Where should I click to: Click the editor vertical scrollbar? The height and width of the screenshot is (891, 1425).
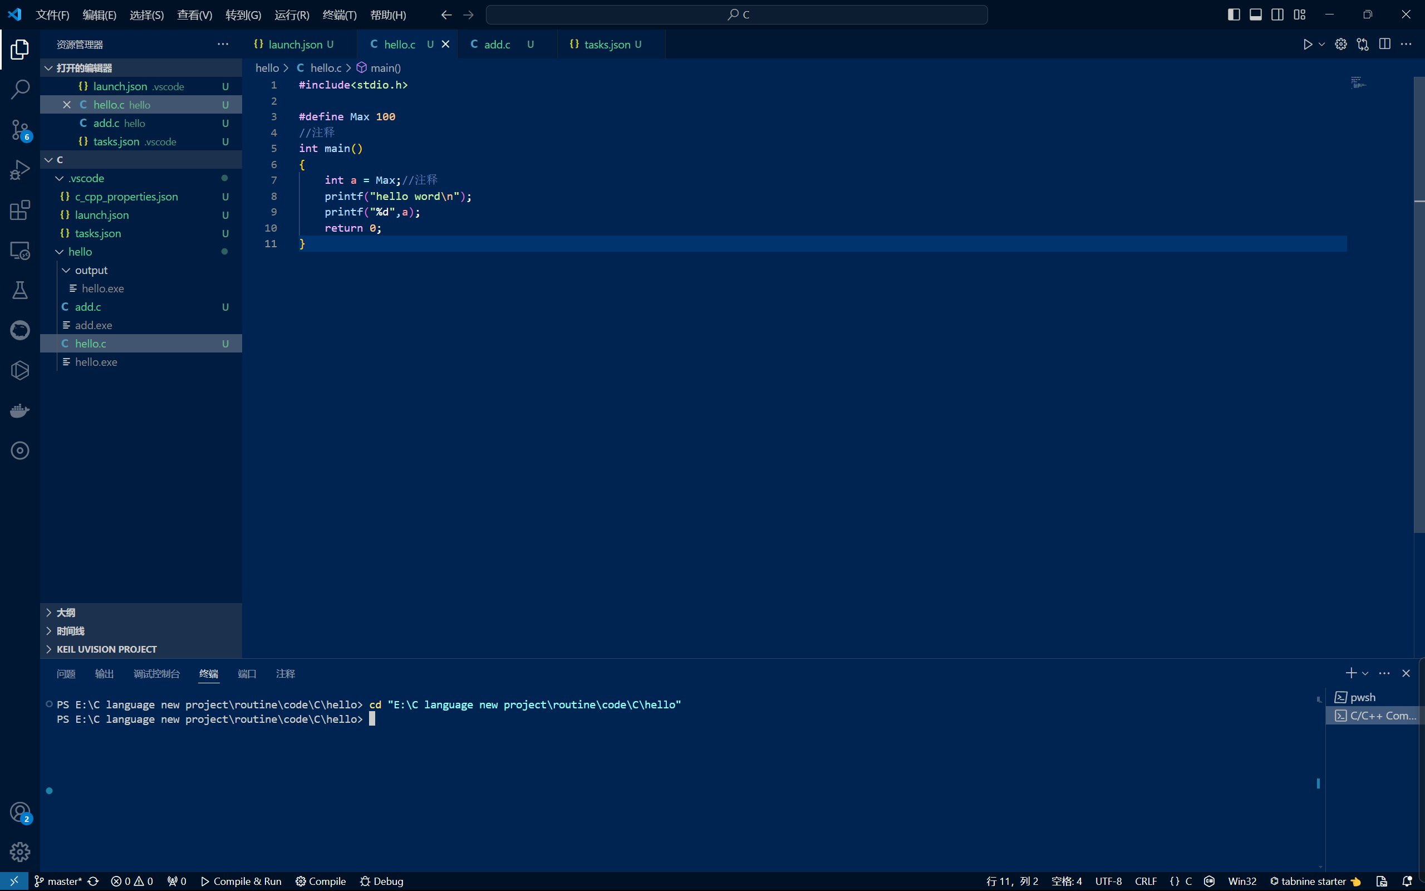[1419, 305]
